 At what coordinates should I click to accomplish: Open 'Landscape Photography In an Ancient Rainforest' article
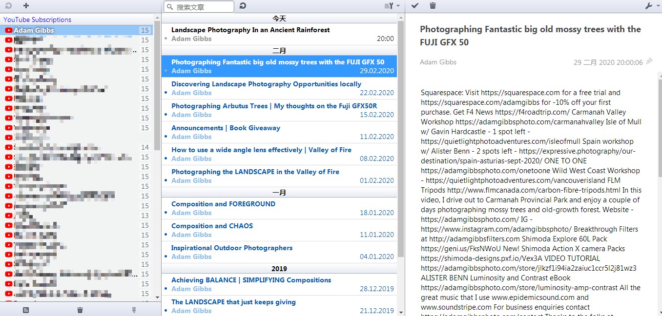(250, 30)
